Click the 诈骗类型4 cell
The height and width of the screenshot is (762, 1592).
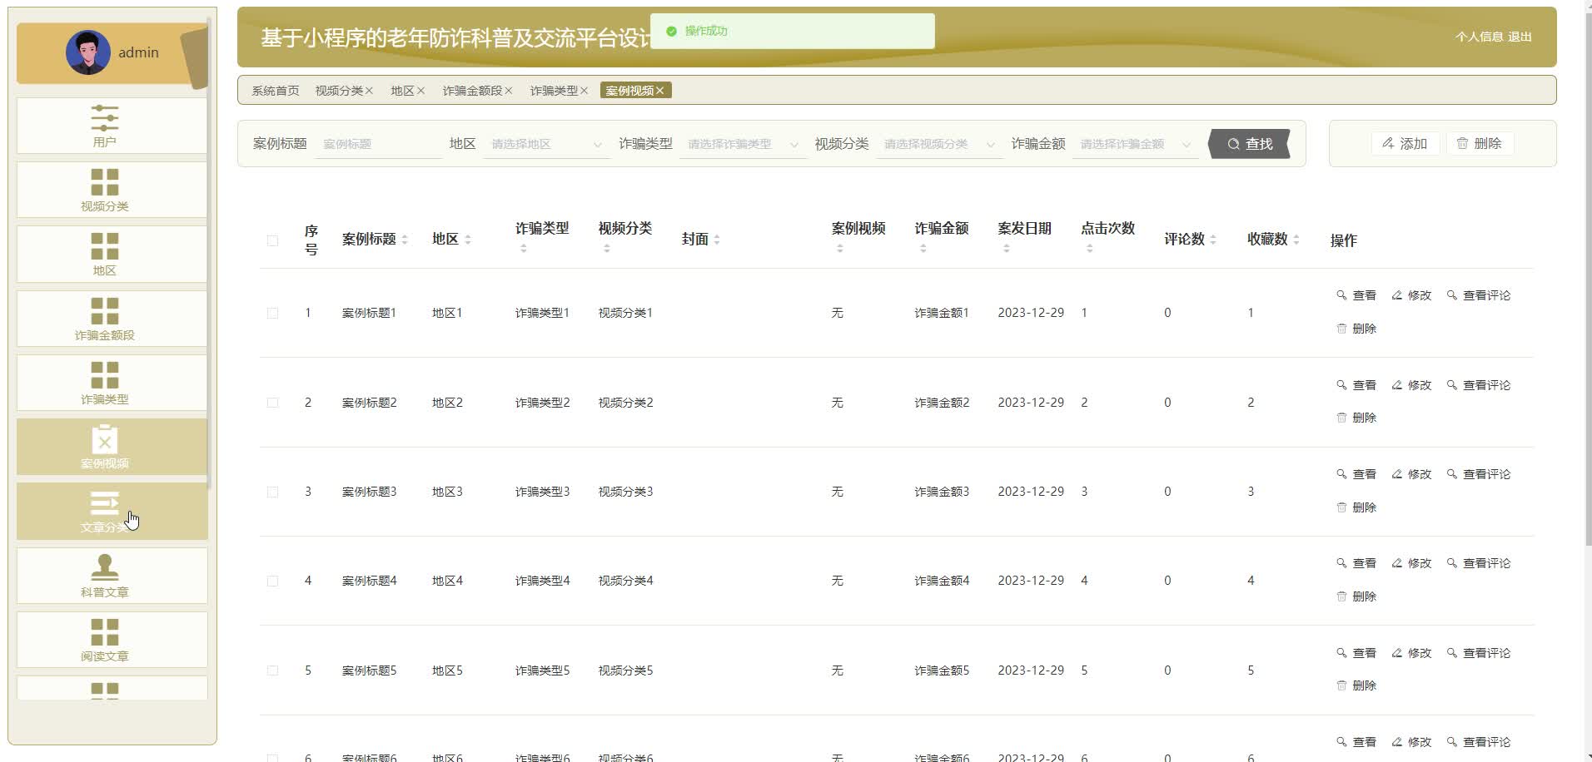[542, 581]
